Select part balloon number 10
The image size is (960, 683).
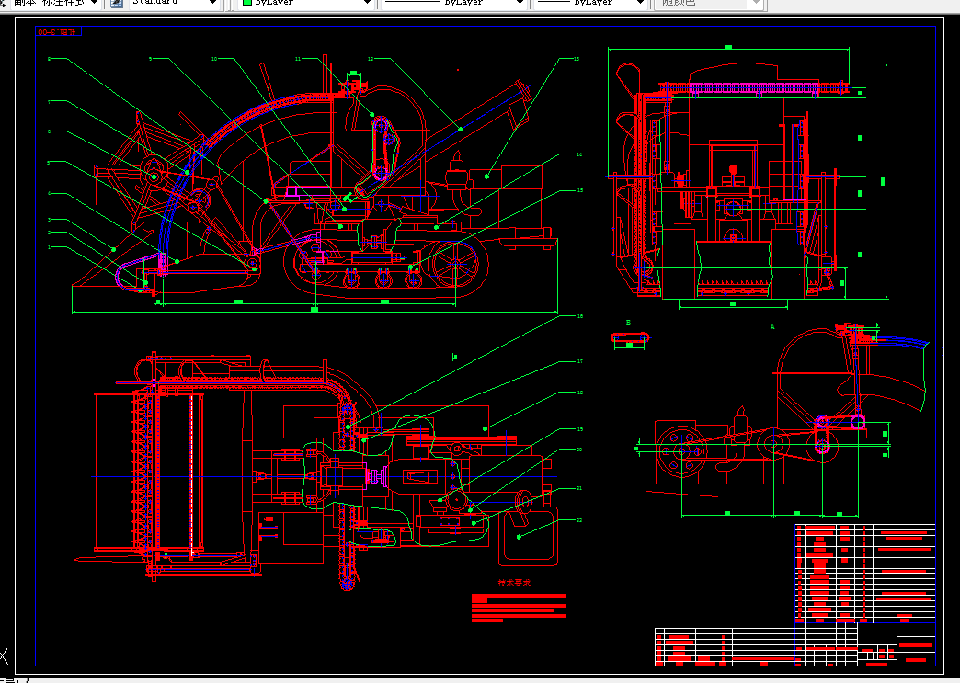coord(214,59)
